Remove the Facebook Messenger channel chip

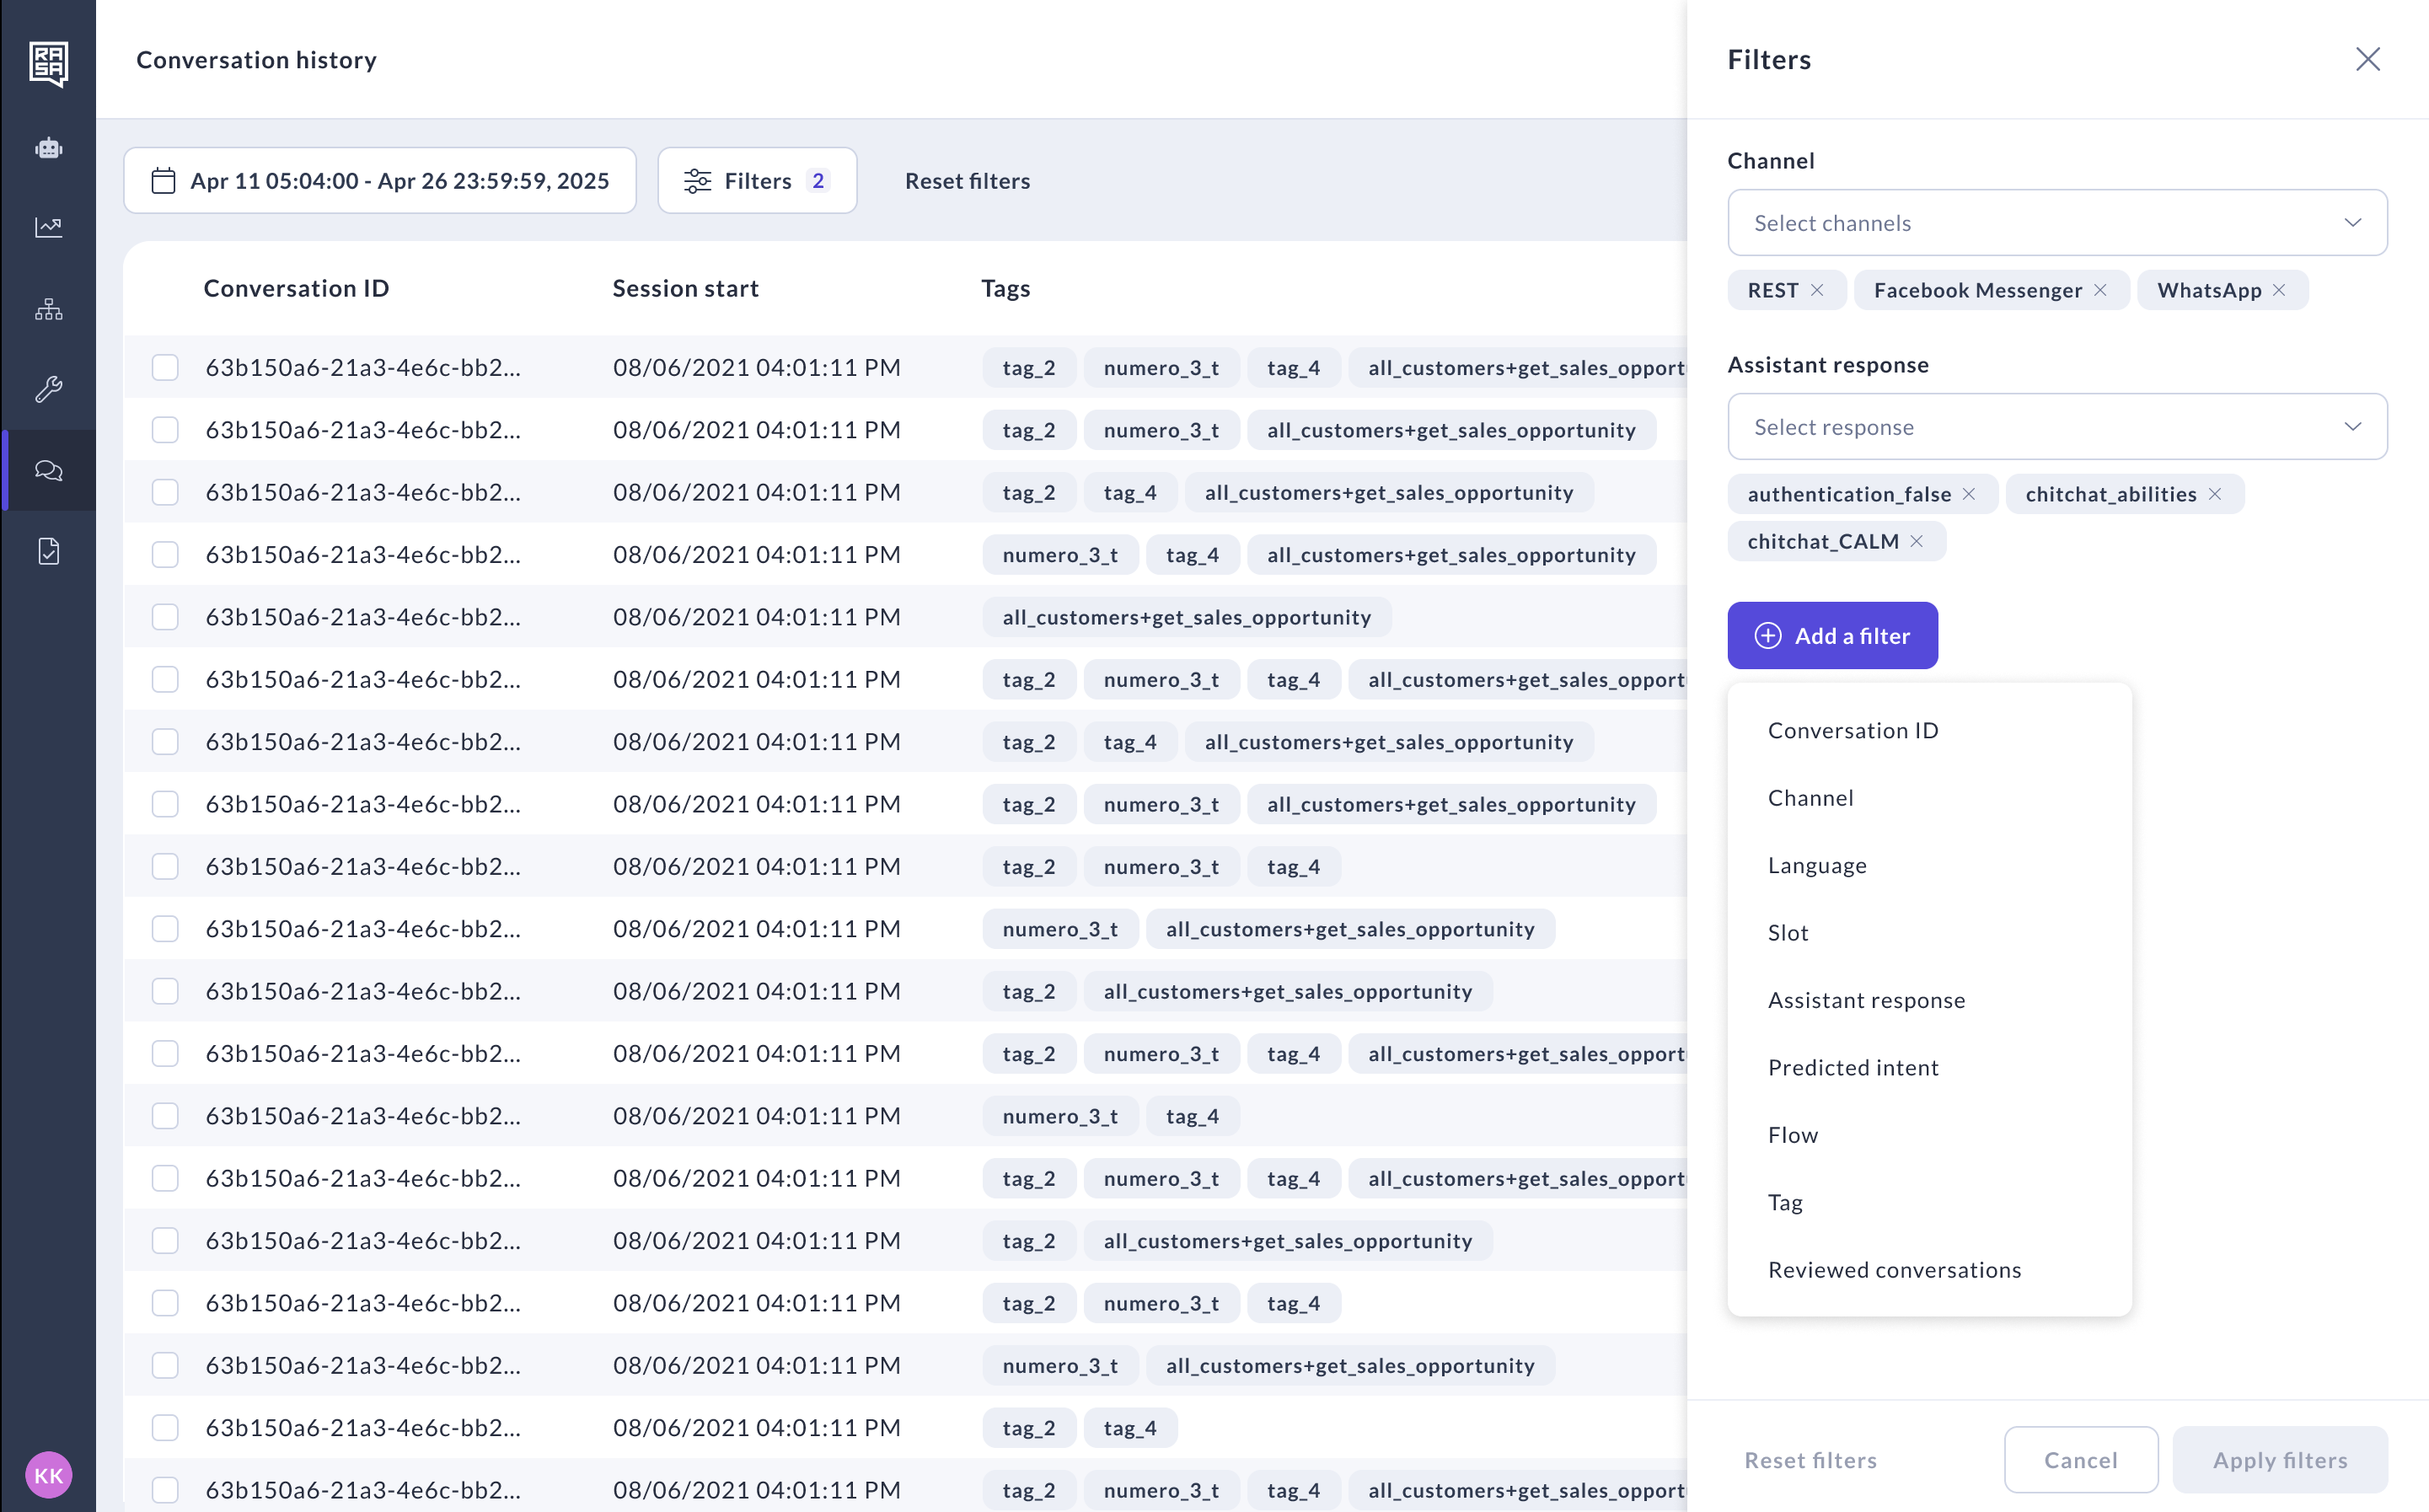pyautogui.click(x=2100, y=290)
